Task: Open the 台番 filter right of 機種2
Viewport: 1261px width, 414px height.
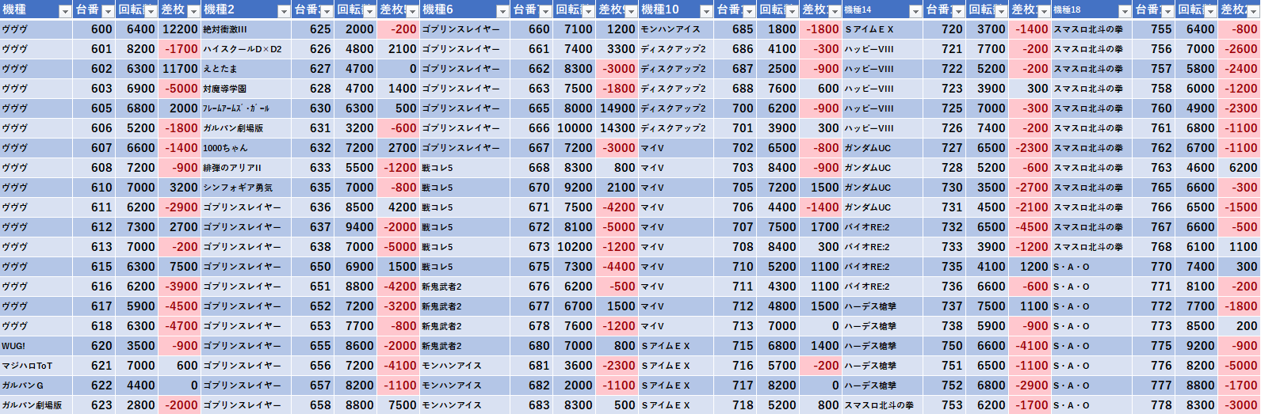Action: pyautogui.click(x=327, y=11)
